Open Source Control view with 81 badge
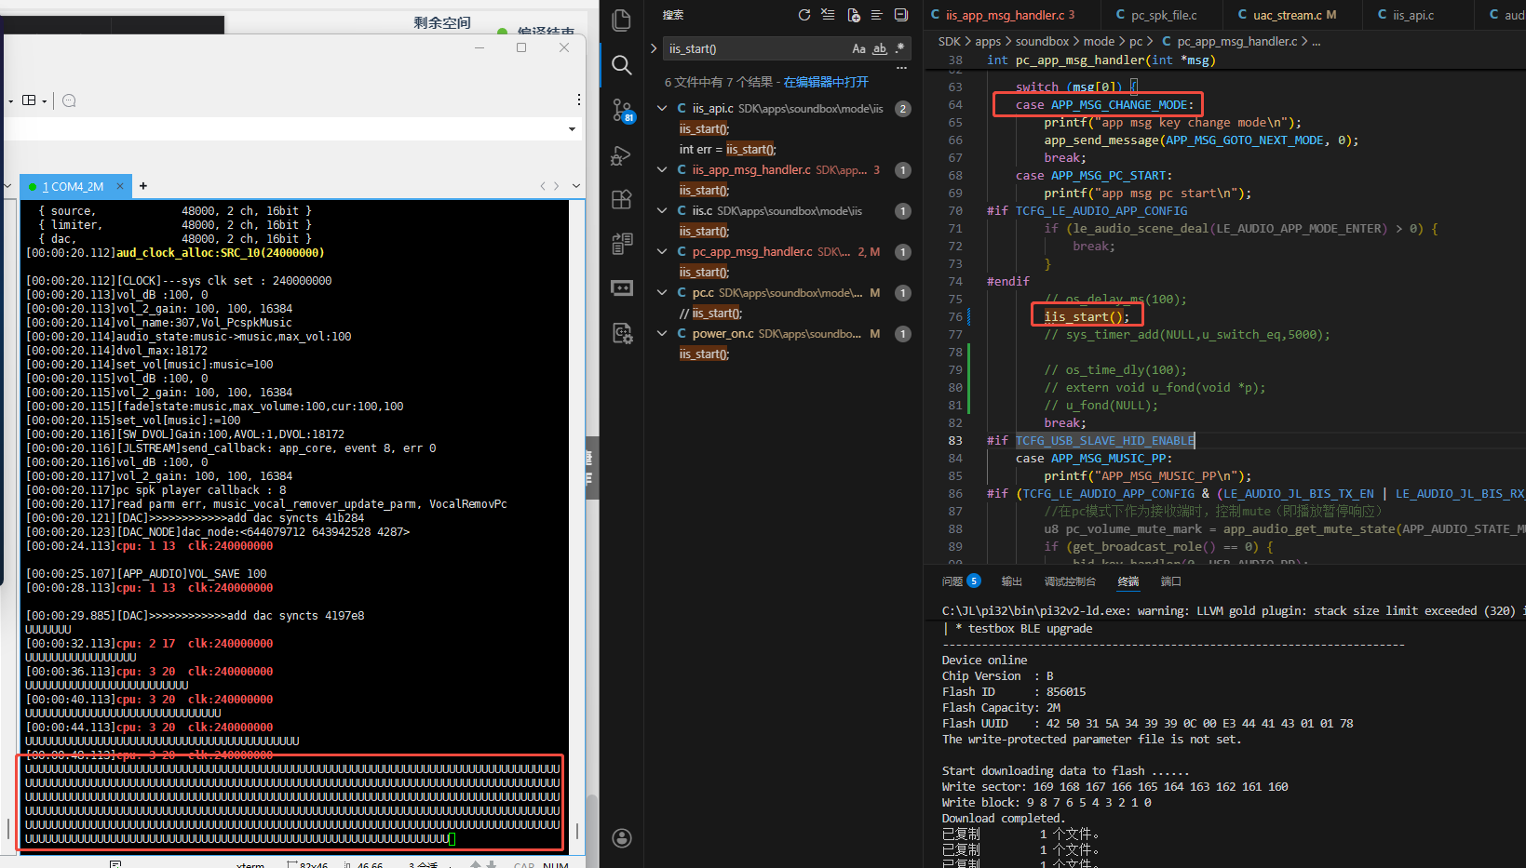This screenshot has height=868, width=1526. 622,111
